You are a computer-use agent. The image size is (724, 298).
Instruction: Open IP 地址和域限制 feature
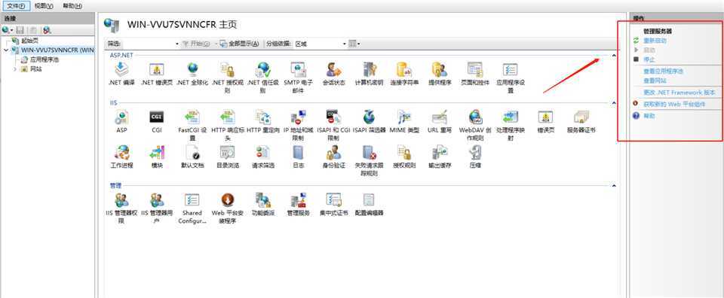298,125
